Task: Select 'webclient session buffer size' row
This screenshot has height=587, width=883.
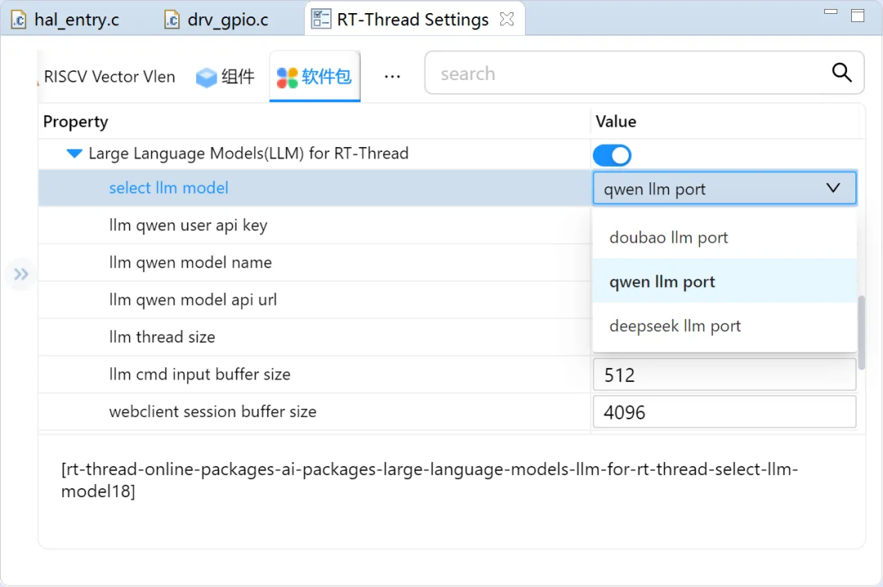Action: click(315, 411)
